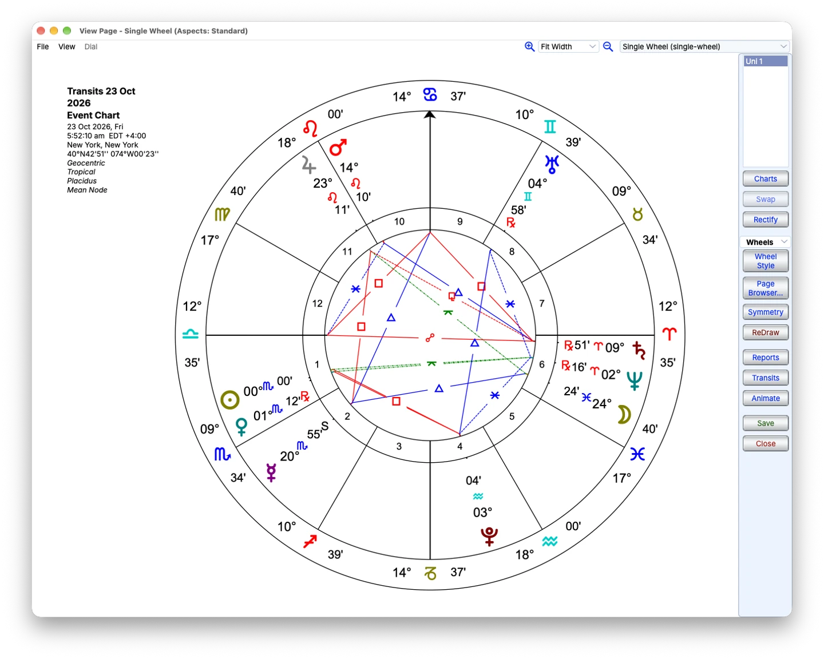
Task: Click the Sagittarius arrow sign
Action: click(x=310, y=541)
